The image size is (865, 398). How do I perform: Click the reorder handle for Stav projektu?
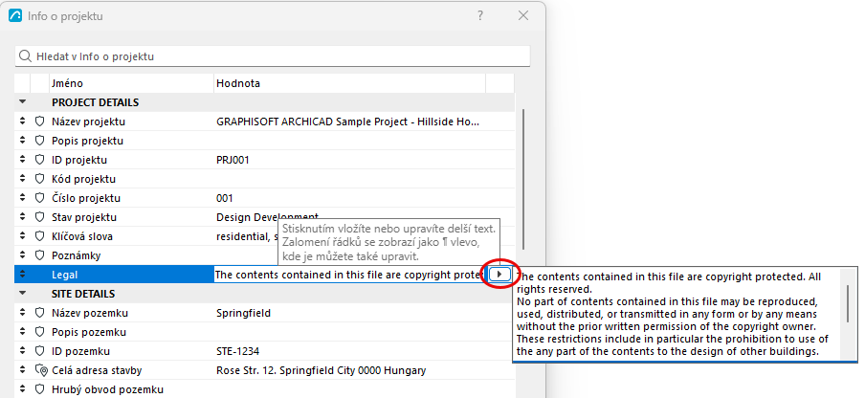[23, 217]
